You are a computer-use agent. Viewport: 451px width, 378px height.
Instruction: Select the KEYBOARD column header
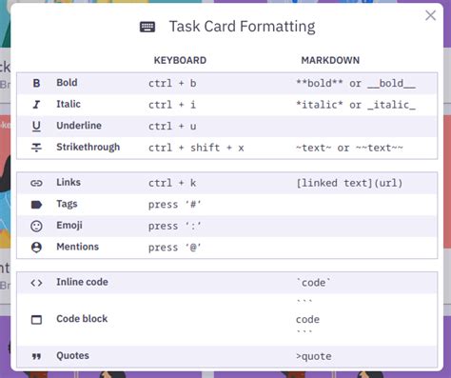180,60
